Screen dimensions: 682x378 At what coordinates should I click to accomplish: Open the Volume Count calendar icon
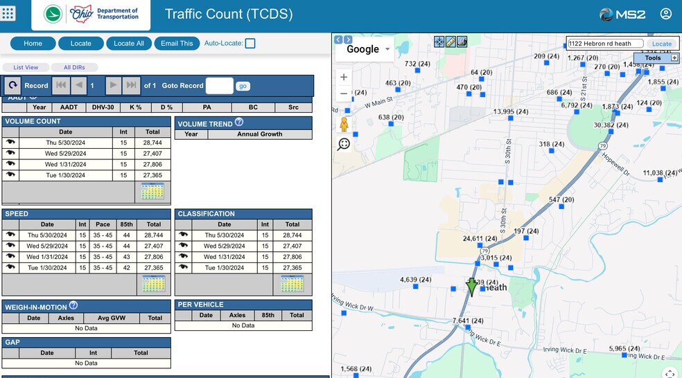152,192
